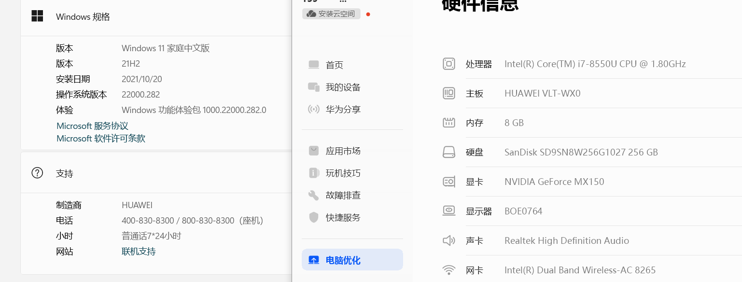
Task: Click the 华为分享 broadcast icon
Action: click(314, 109)
